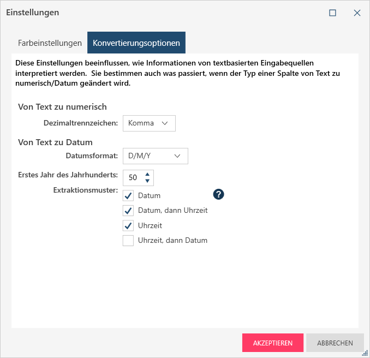Screen dimensions: 370x358
Task: Disable the Uhrzeit extraction pattern
Action: [128, 225]
